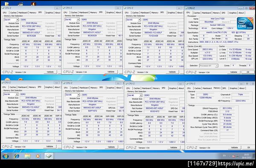This screenshot has height=168, width=256.
Task: Click Core Speed value 2803.5 MHz
Action: pos(207,49)
